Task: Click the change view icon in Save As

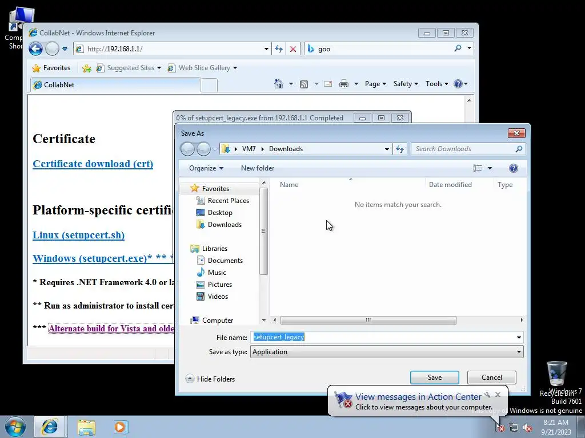Action: pos(477,168)
